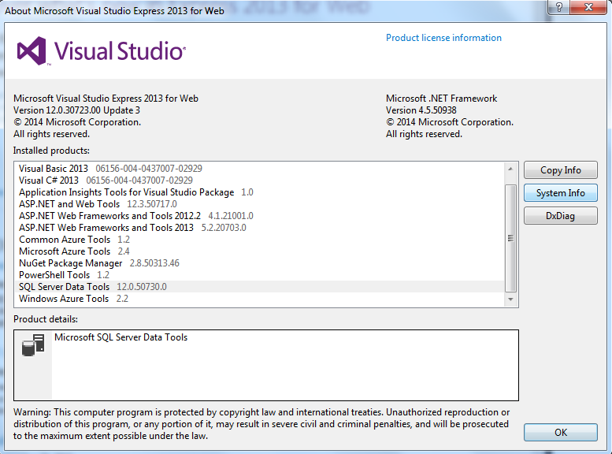Select Windows Azure Tools 2.2

[x=260, y=299]
